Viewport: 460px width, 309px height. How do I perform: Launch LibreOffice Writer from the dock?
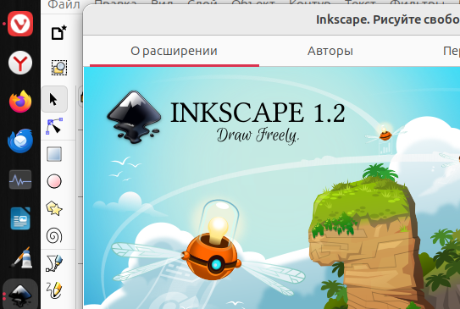[20, 218]
